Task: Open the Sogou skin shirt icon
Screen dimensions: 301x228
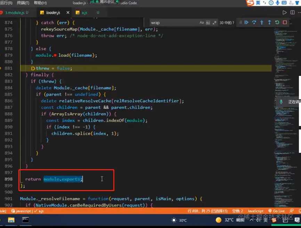Action: (298, 3)
